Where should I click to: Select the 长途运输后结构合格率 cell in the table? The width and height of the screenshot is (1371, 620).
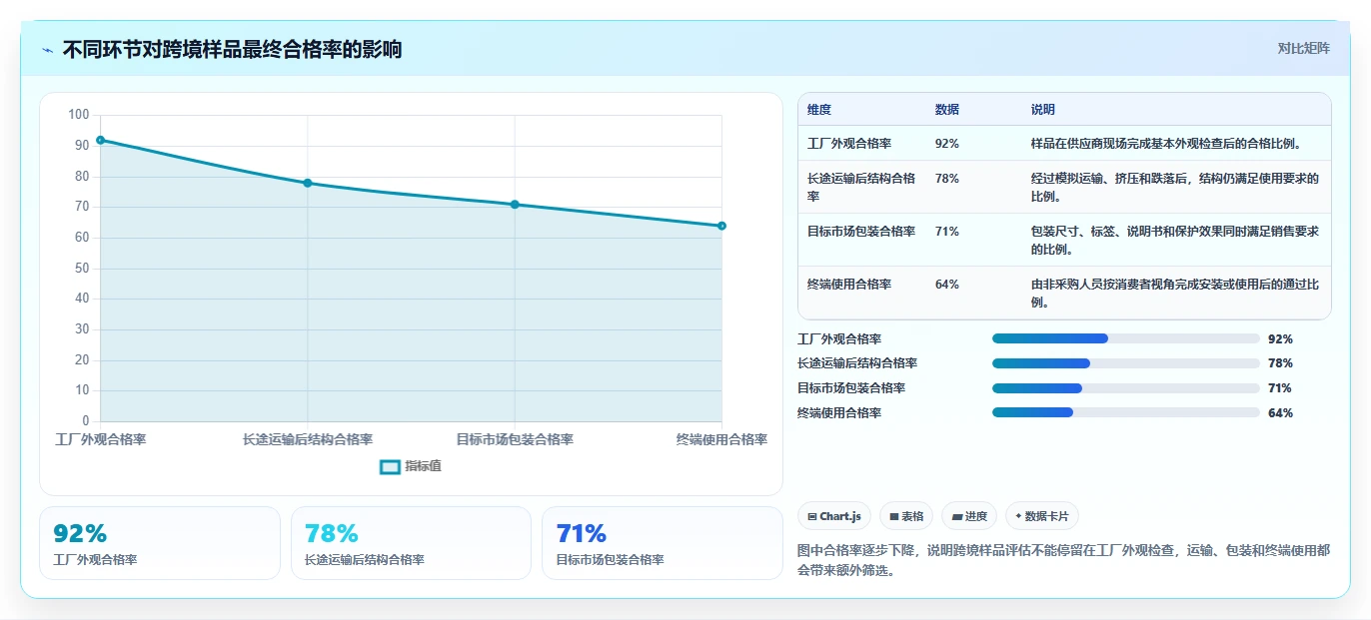861,188
